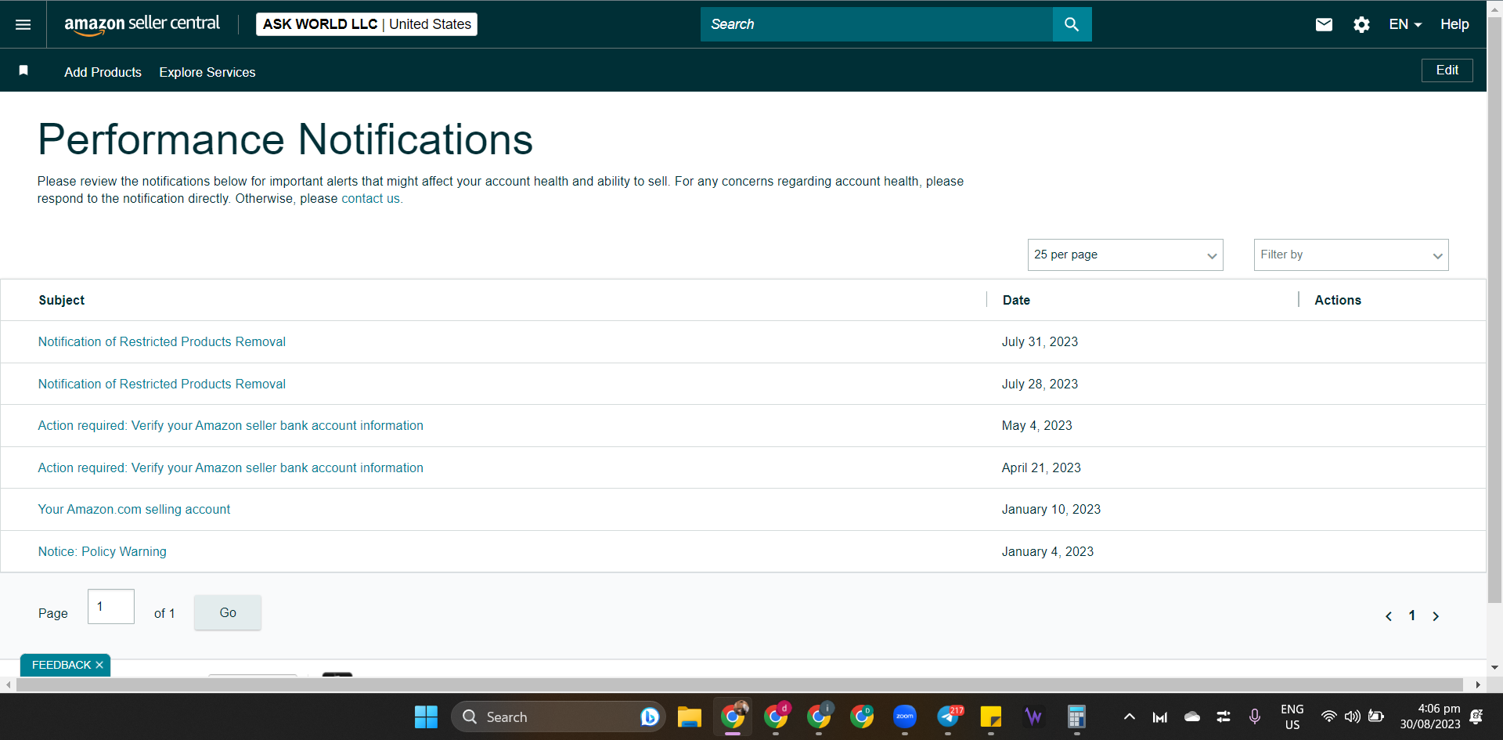Viewport: 1503px width, 740px height.
Task: Click the January 10, 2023 date cell
Action: (1051, 509)
